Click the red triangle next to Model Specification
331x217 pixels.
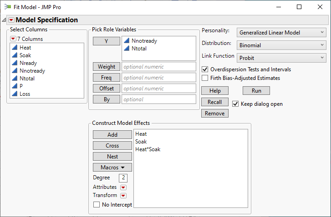pos(11,20)
